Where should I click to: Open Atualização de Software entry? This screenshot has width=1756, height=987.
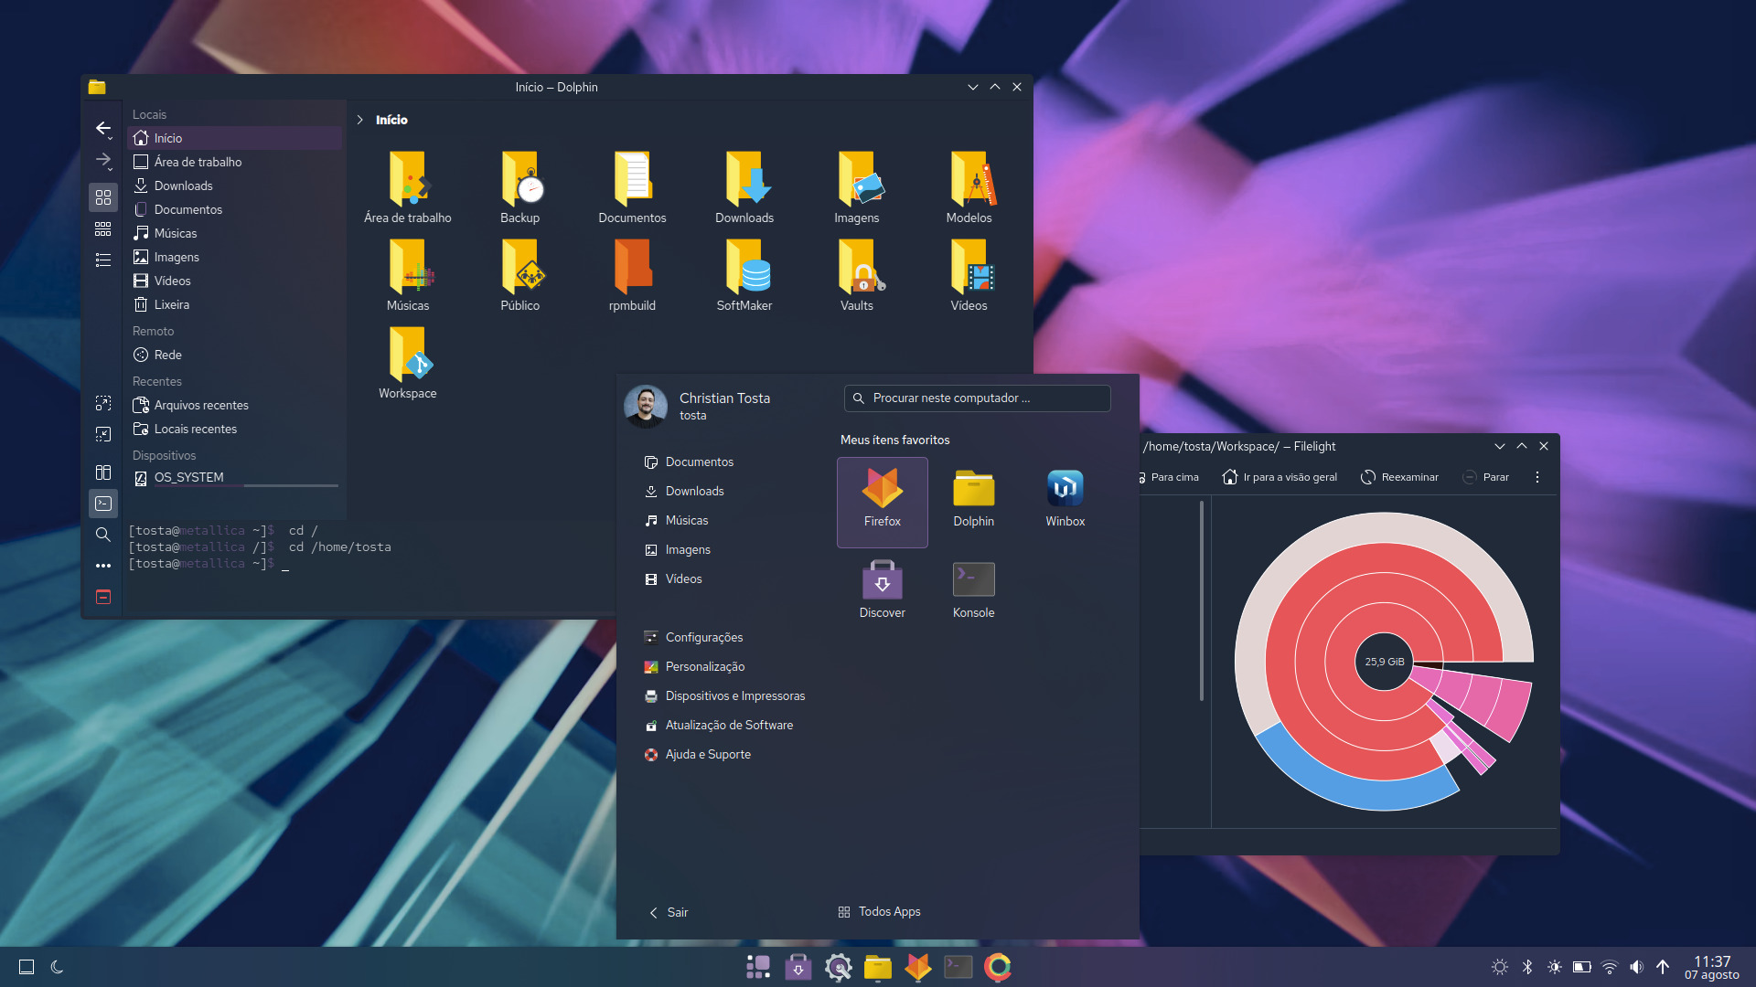[x=719, y=725]
